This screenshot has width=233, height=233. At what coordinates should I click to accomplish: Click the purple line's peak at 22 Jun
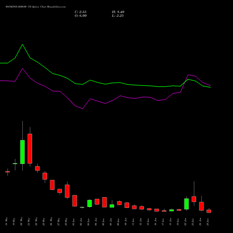point(188,75)
